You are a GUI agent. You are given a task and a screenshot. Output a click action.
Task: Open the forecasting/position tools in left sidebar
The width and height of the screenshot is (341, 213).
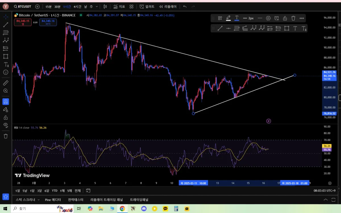[5, 48]
